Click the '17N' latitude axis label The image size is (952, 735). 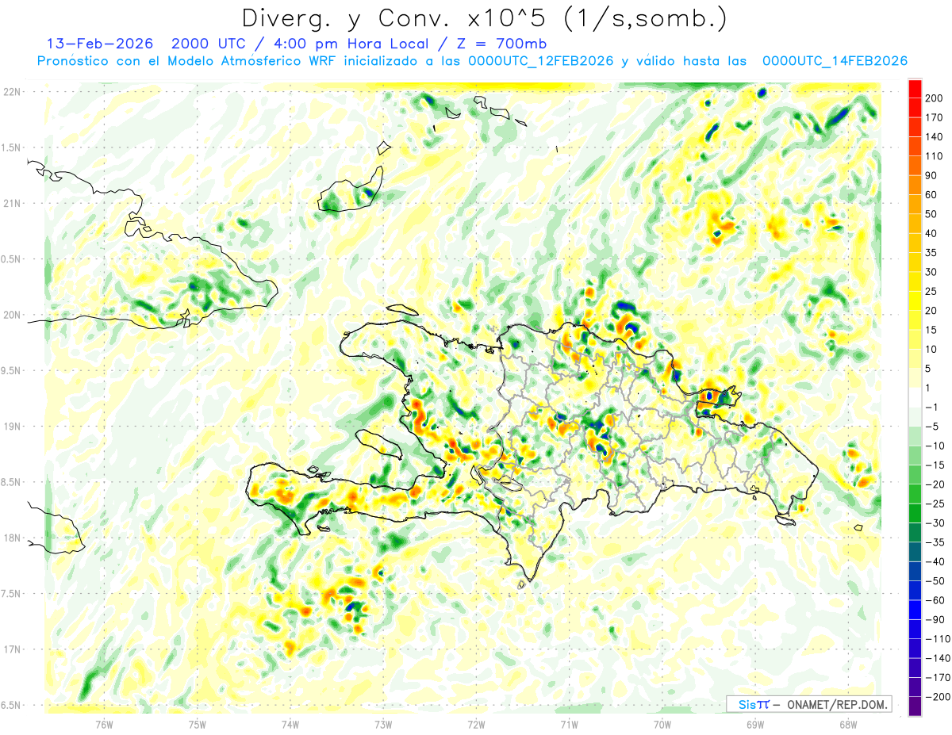[x=12, y=649]
